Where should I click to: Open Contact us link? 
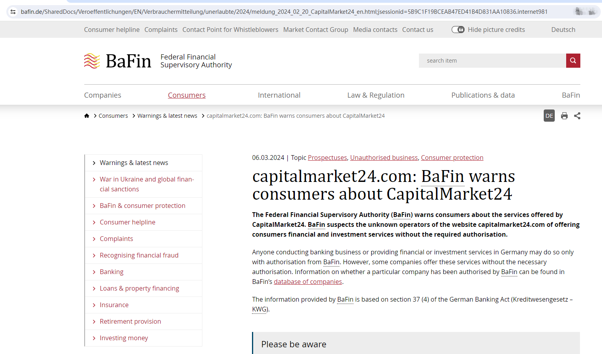pyautogui.click(x=418, y=30)
